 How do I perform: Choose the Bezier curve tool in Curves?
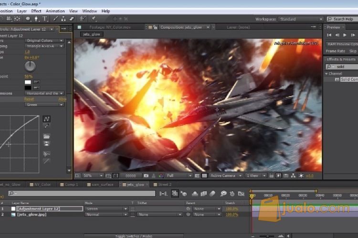tap(47, 119)
